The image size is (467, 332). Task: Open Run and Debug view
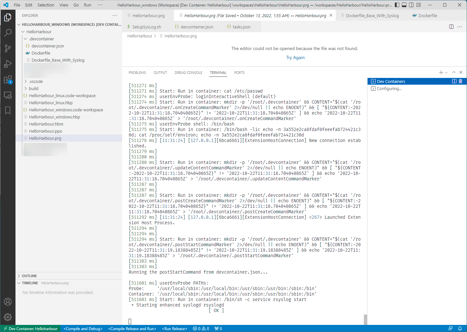(x=8, y=64)
